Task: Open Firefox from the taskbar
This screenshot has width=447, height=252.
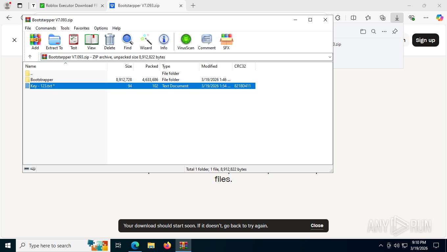Action: tap(167, 245)
